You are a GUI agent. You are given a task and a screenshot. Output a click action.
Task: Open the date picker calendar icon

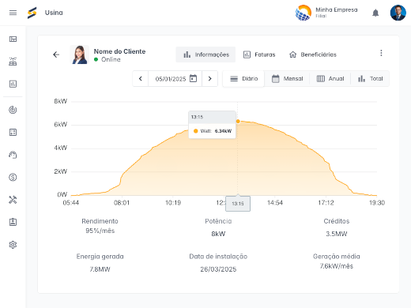click(x=193, y=78)
